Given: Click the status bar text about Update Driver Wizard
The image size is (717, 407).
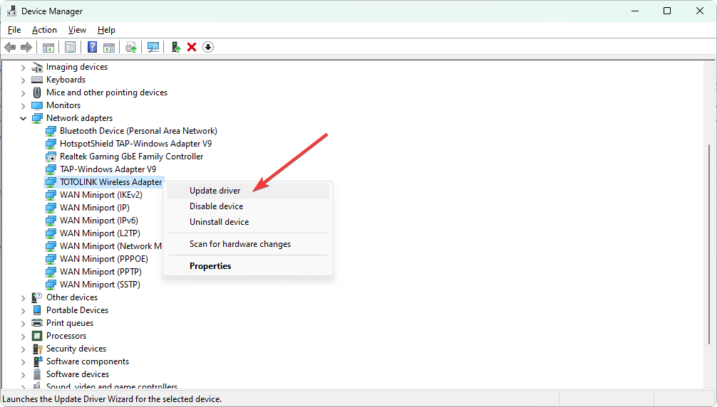Looking at the screenshot, I should pos(112,399).
